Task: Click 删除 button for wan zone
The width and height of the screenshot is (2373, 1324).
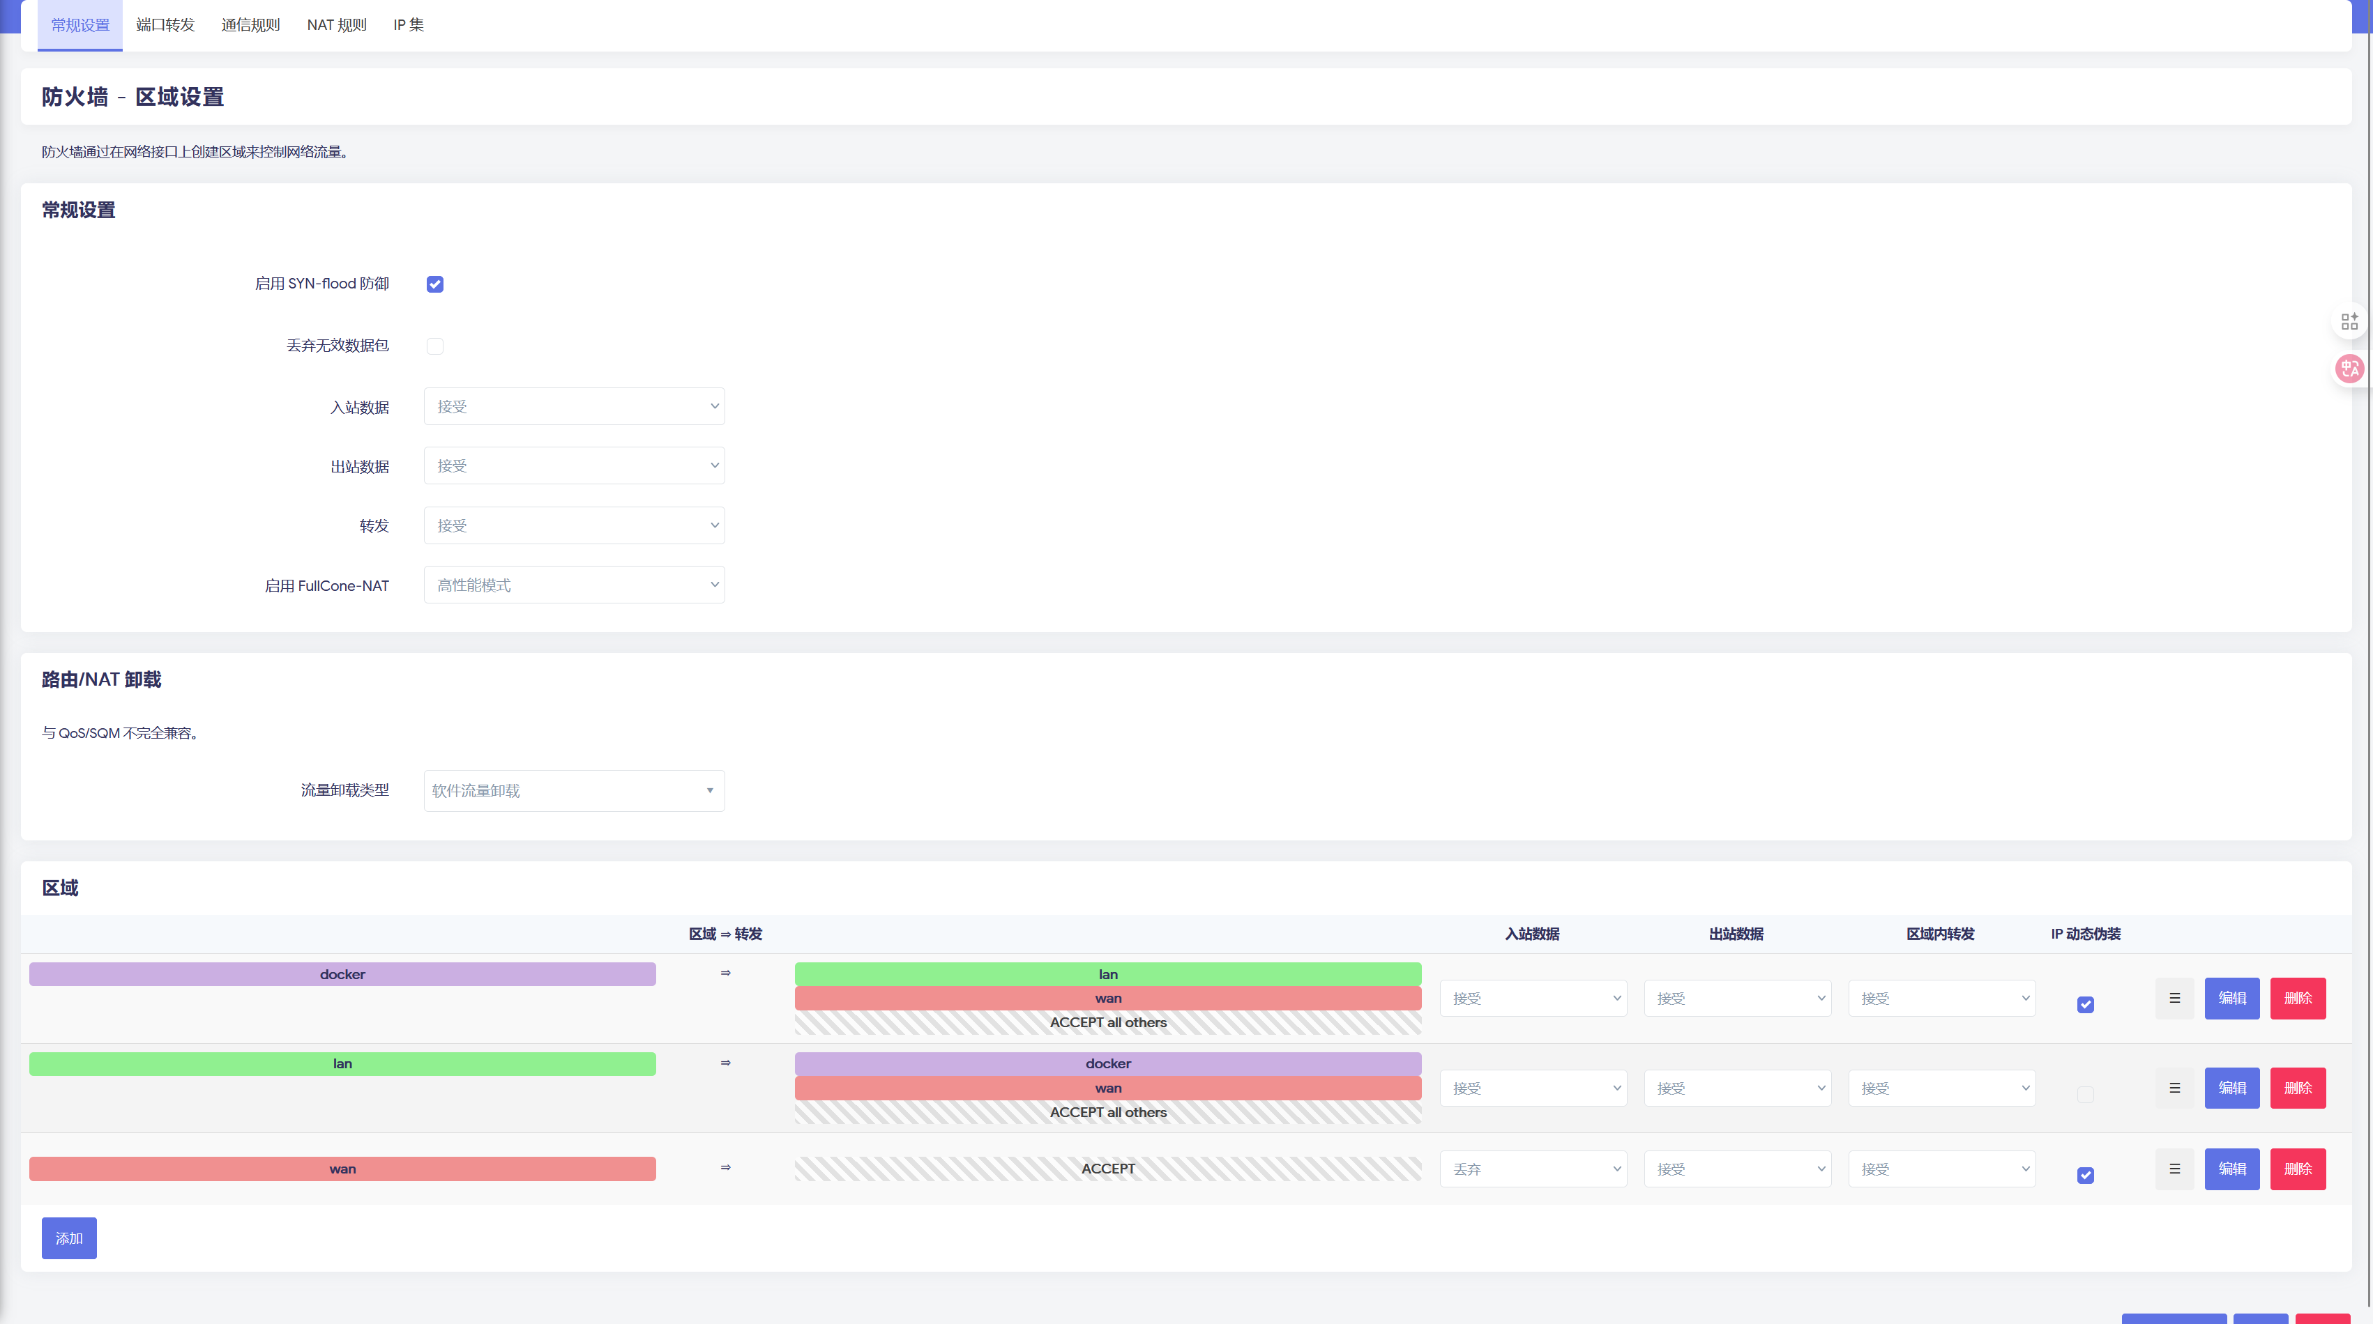Action: point(2298,1169)
